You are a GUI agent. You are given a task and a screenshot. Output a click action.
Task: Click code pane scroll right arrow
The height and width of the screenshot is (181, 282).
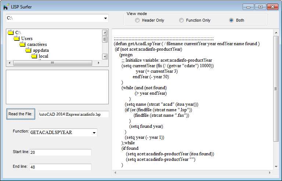[270, 173]
